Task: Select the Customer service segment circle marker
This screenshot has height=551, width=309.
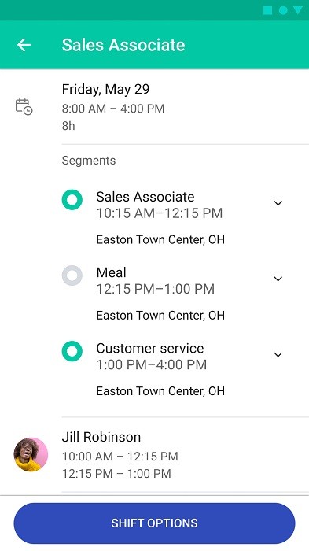Action: (72, 351)
